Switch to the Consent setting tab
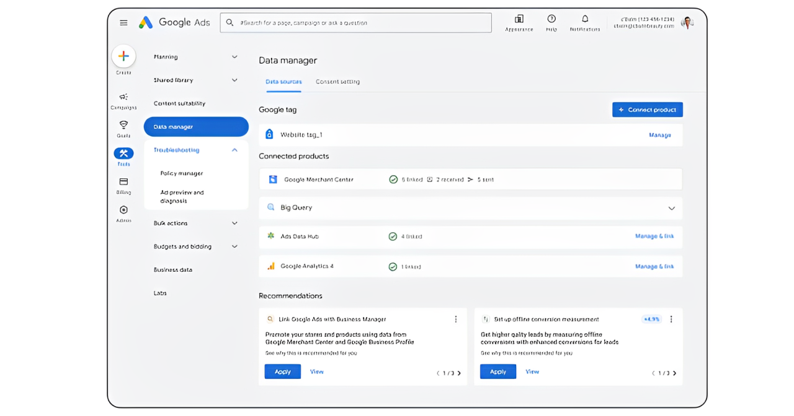Screen dimensions: 794x416 pos(337,82)
